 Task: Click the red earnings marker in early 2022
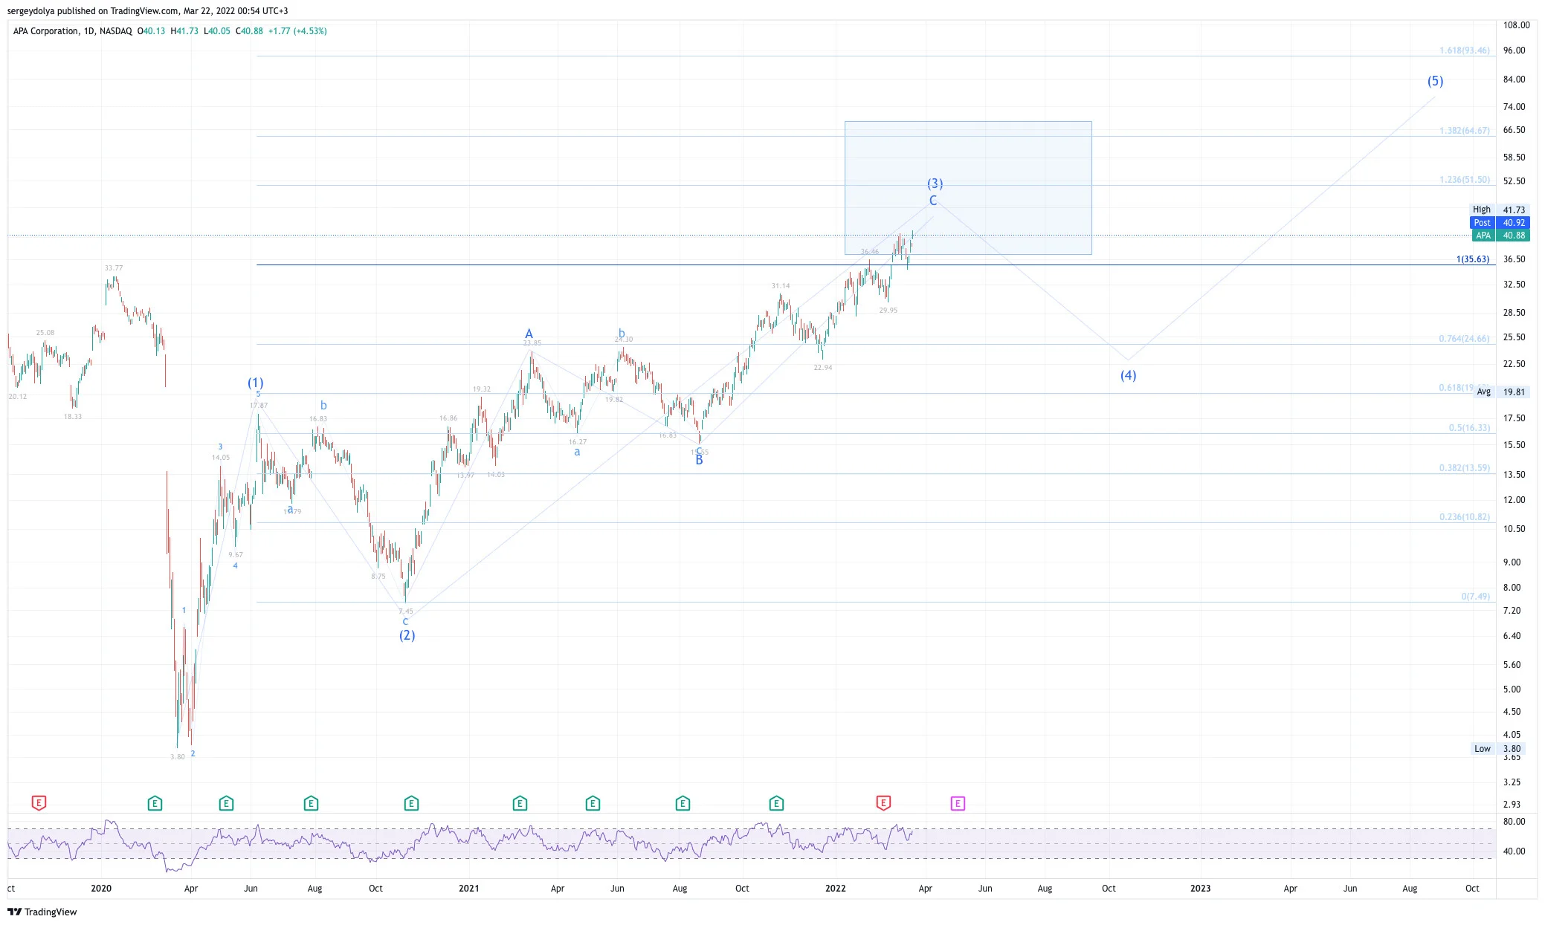[883, 803]
